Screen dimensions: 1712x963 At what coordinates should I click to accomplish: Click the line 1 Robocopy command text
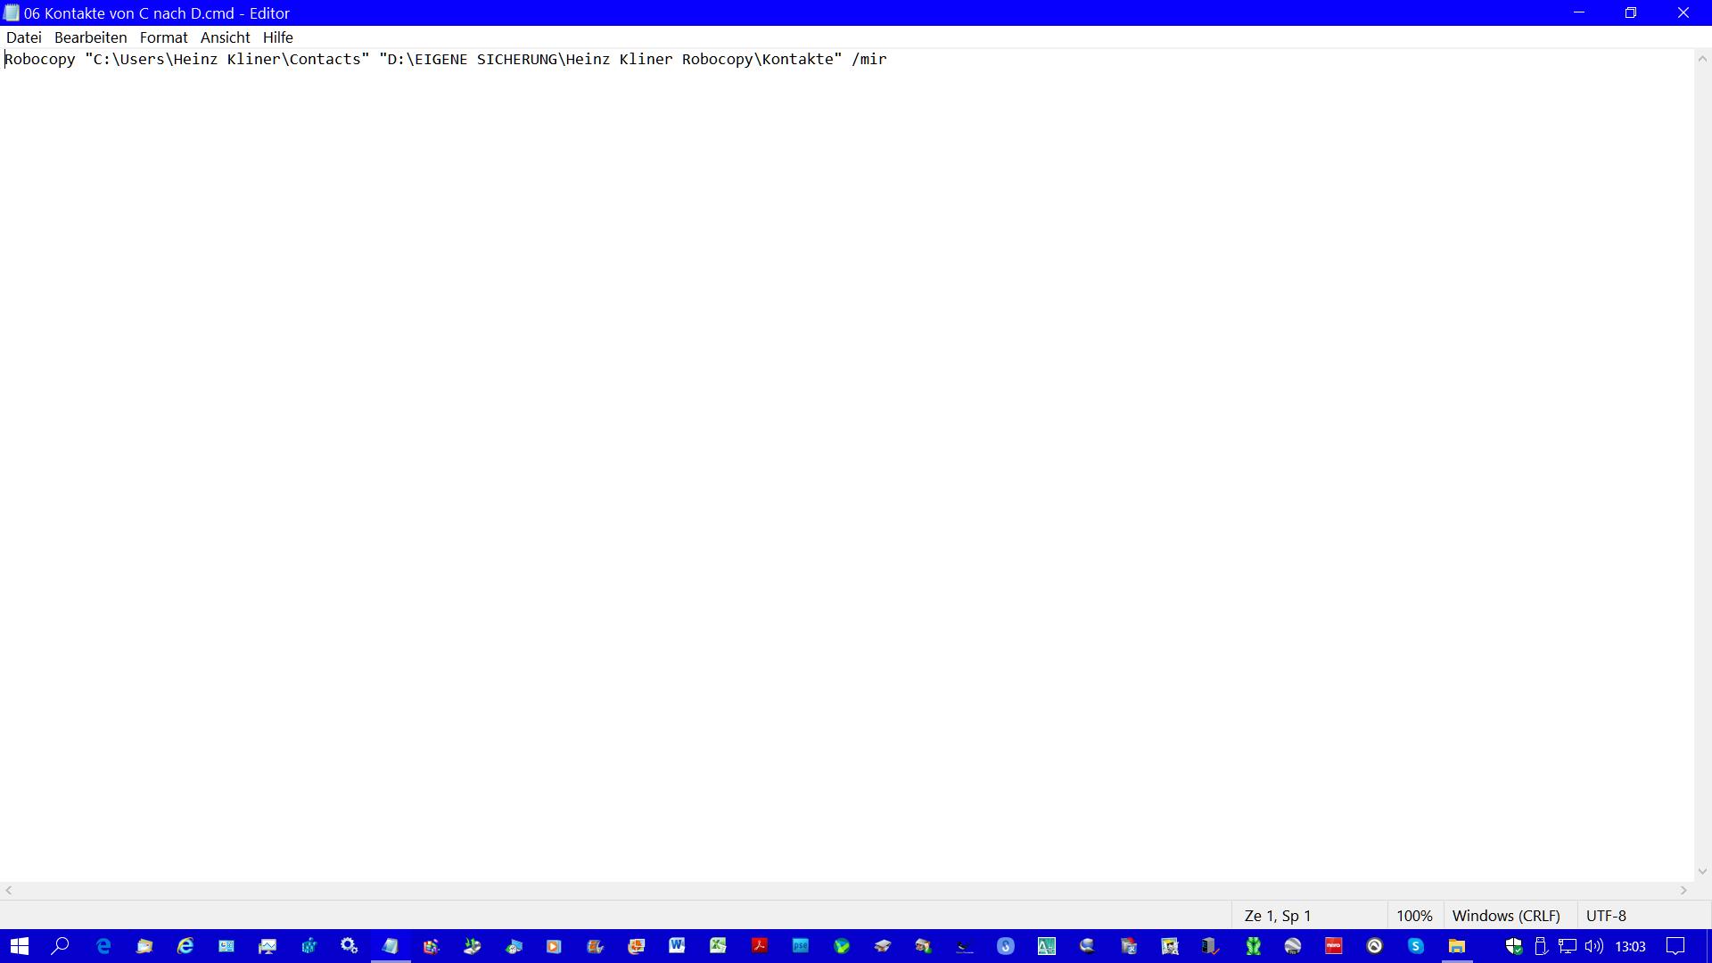(x=446, y=60)
